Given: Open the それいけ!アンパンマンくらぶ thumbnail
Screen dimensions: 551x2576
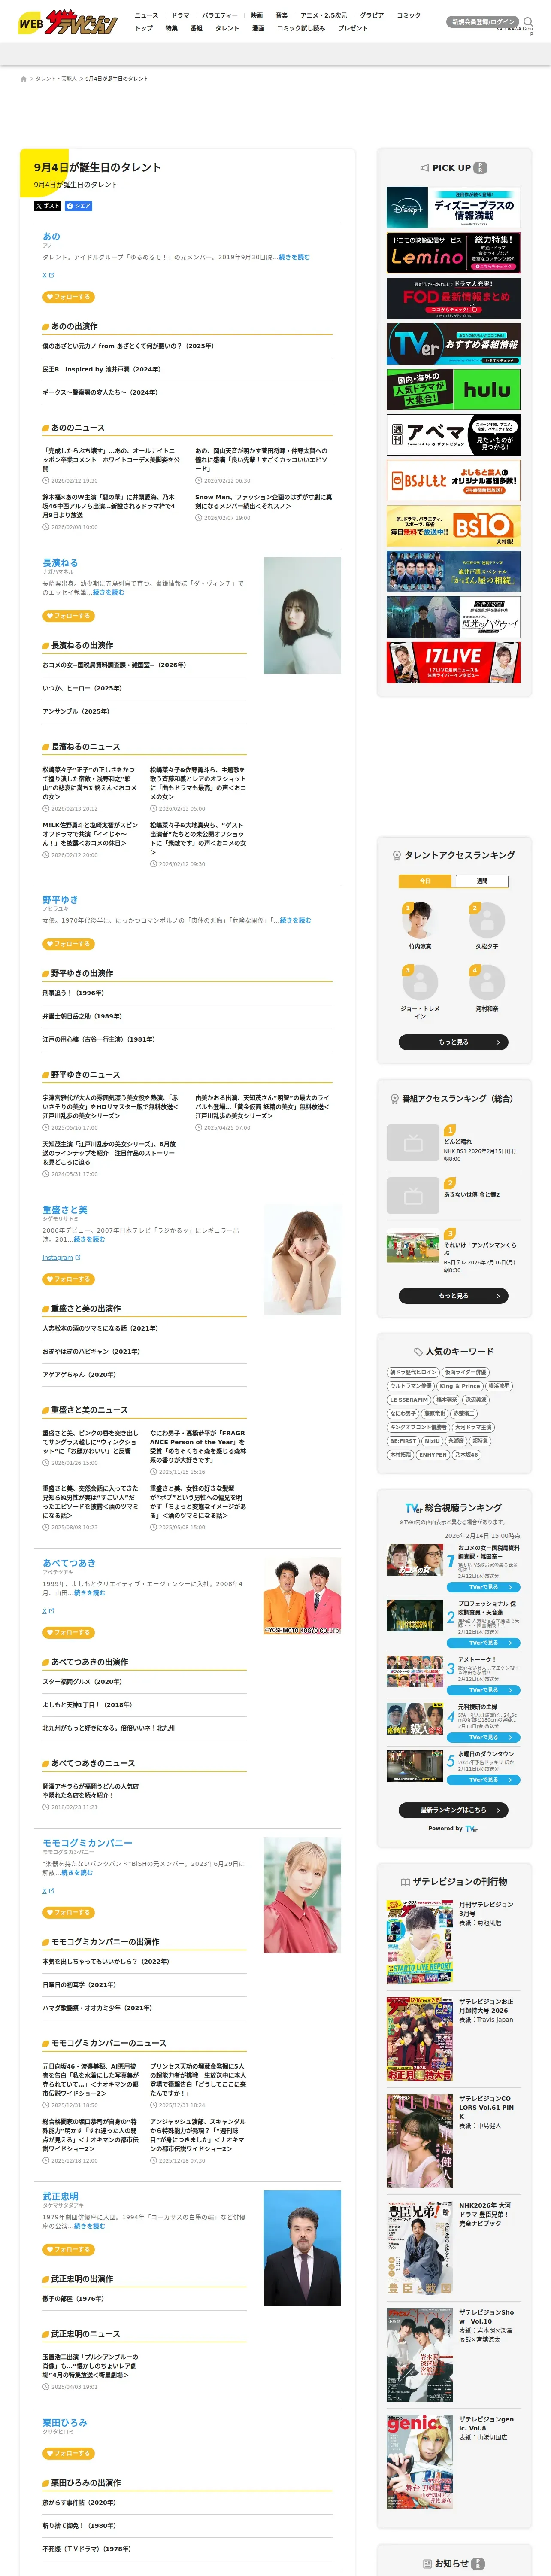Looking at the screenshot, I should (x=413, y=1248).
